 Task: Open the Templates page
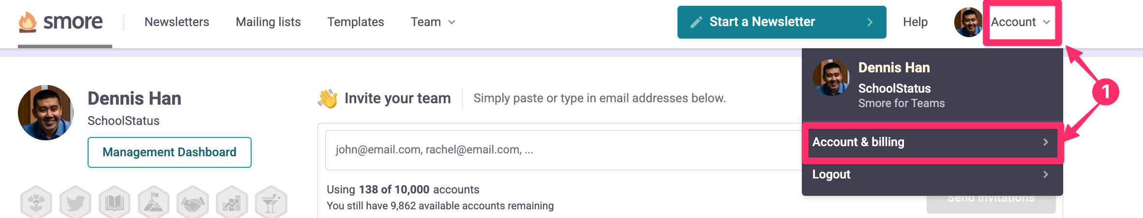point(356,22)
